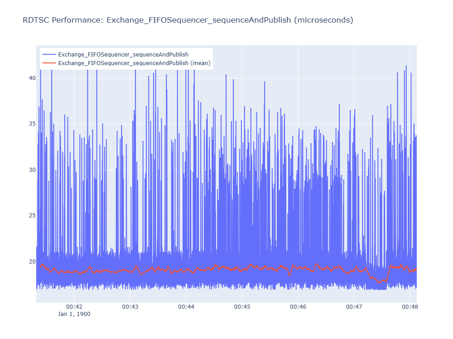Select the 00:43 x-axis tick label

[x=130, y=307]
